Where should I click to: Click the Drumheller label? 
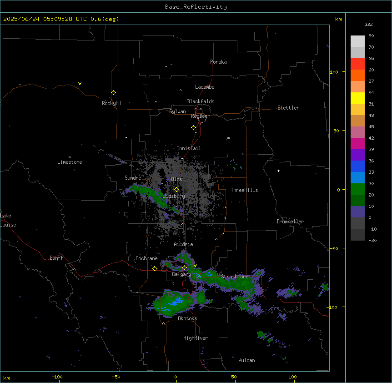(290, 222)
